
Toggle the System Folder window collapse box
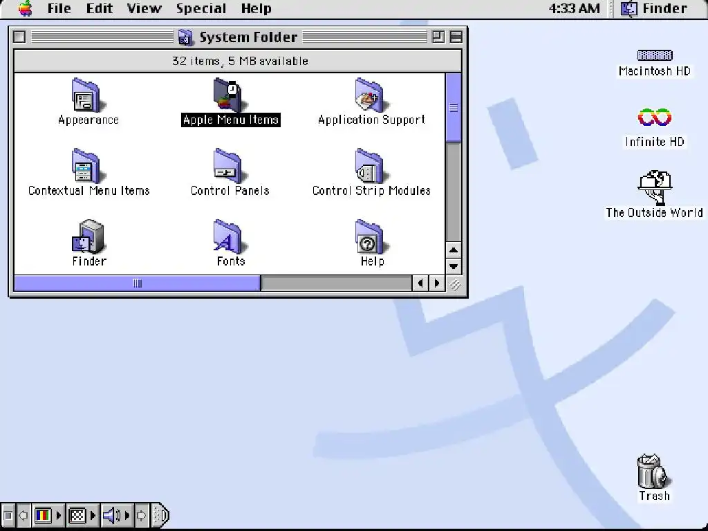pyautogui.click(x=456, y=37)
